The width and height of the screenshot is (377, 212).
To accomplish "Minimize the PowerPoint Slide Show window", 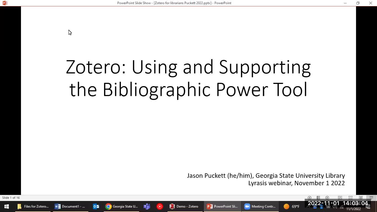I will click(x=345, y=3).
